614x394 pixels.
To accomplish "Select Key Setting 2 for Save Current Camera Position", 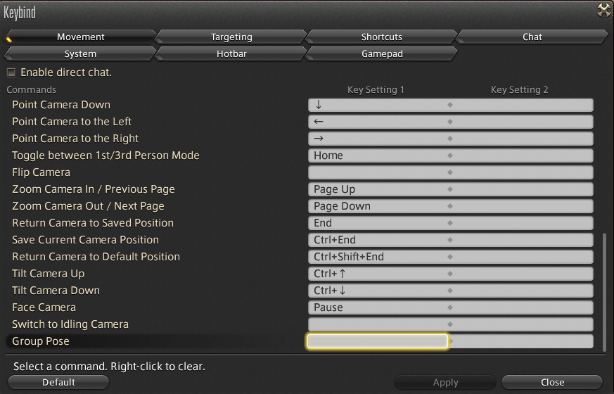I will 522,240.
